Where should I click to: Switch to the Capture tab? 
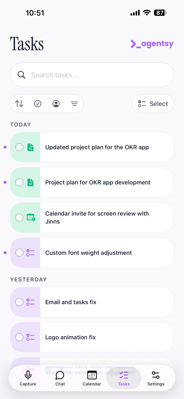(x=28, y=378)
